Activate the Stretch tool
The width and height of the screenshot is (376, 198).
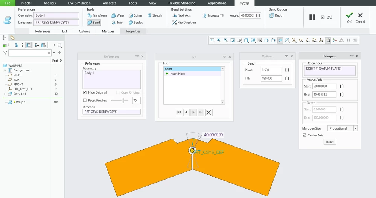click(155, 15)
